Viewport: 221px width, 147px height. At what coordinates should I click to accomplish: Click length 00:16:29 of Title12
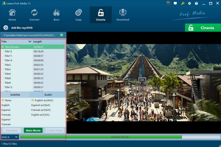(x=38, y=51)
